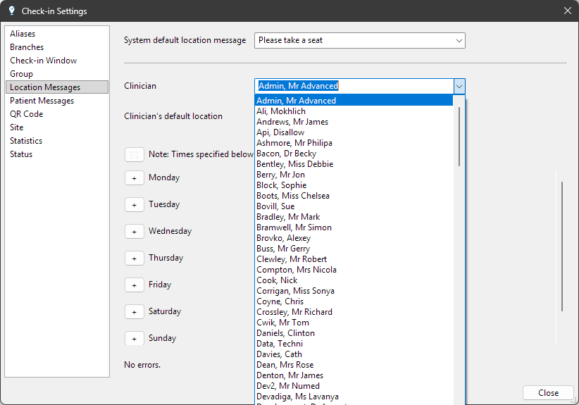Expand Monday with the plus button
This screenshot has width=579, height=405.
(x=134, y=178)
